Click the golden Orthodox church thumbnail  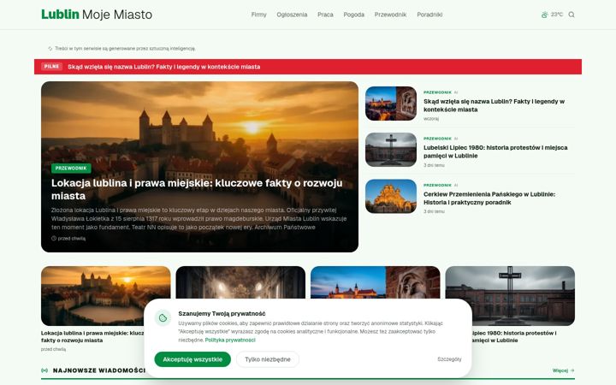click(391, 196)
